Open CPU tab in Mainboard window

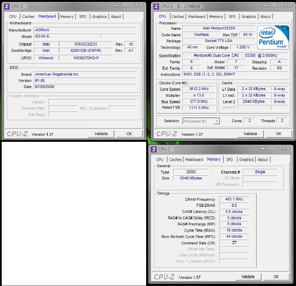point(13,17)
